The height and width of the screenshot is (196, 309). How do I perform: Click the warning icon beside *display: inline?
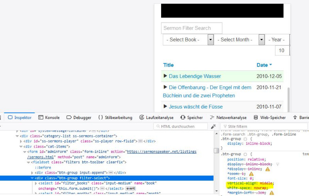click(268, 169)
